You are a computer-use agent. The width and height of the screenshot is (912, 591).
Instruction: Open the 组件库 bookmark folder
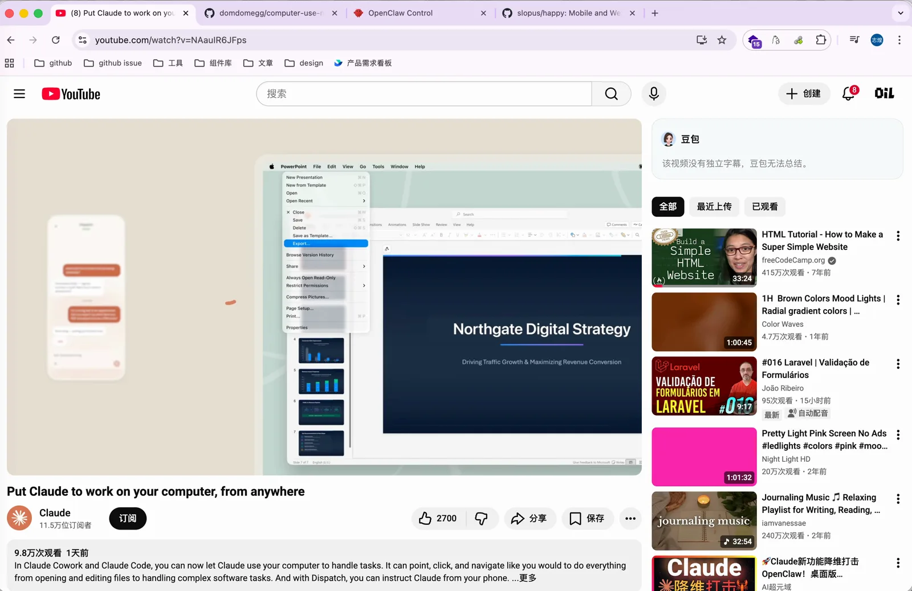[x=213, y=63]
